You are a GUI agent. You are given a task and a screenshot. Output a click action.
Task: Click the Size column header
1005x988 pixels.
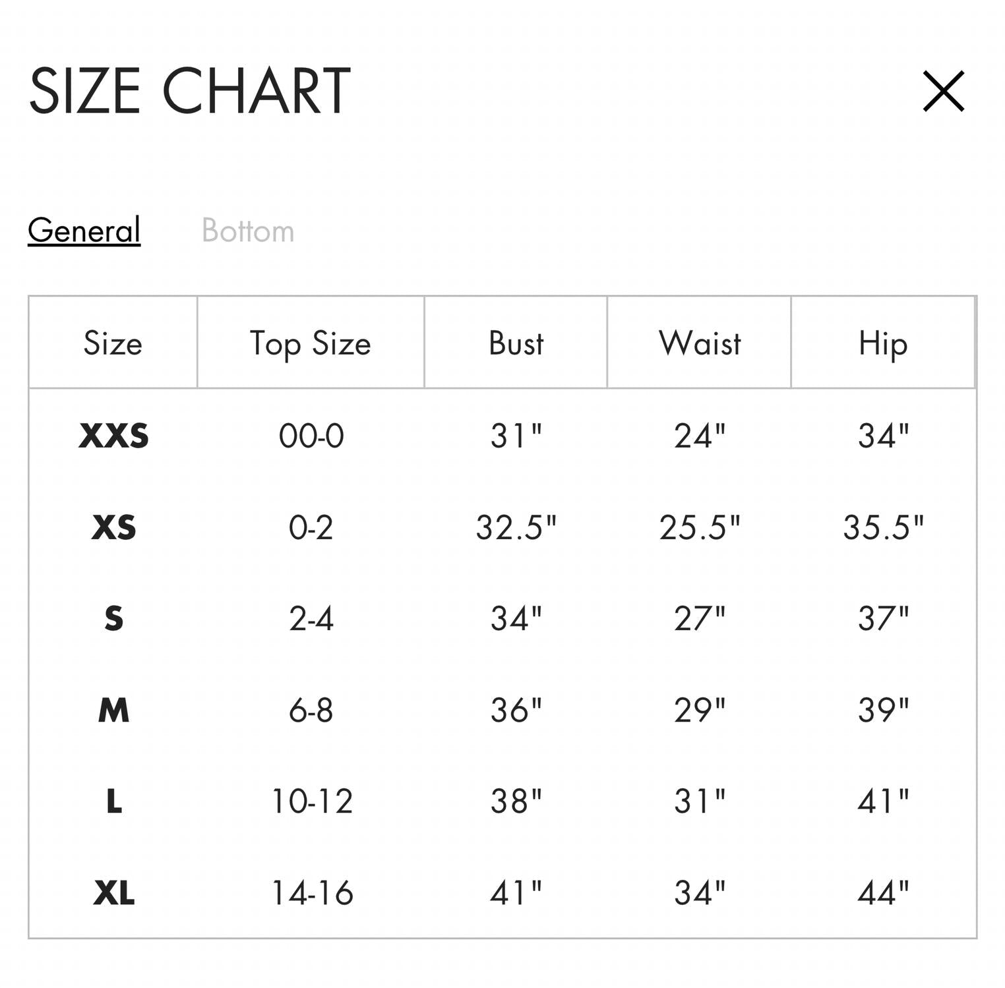click(x=113, y=343)
